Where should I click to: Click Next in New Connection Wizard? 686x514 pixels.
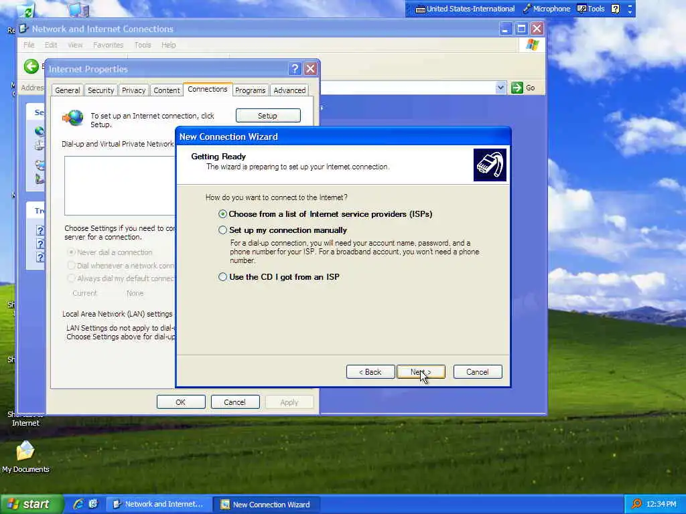pos(421,372)
